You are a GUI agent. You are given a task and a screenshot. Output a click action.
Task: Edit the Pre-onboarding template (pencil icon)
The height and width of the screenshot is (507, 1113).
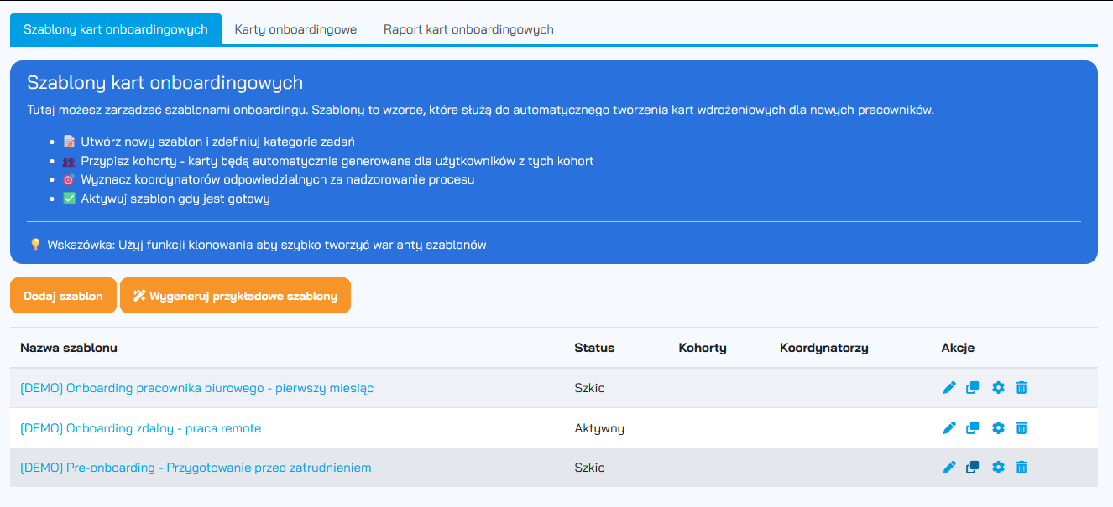[x=949, y=468]
